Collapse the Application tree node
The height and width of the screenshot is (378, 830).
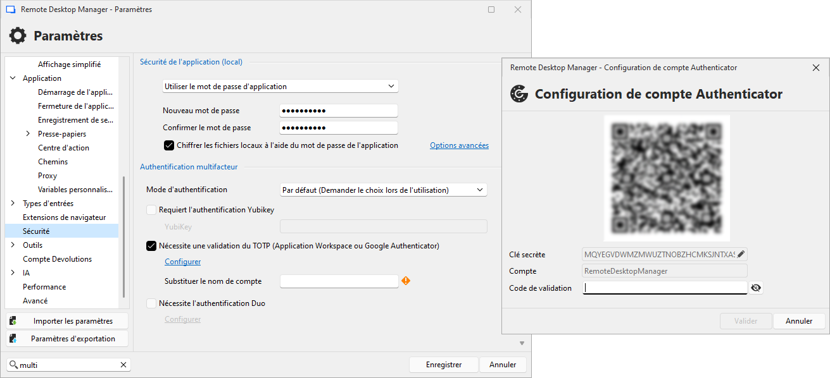13,78
